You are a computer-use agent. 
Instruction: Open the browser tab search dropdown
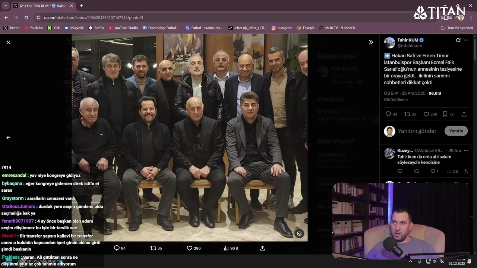5,6
